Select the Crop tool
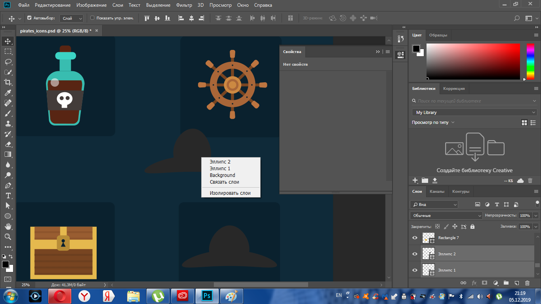 click(8, 82)
